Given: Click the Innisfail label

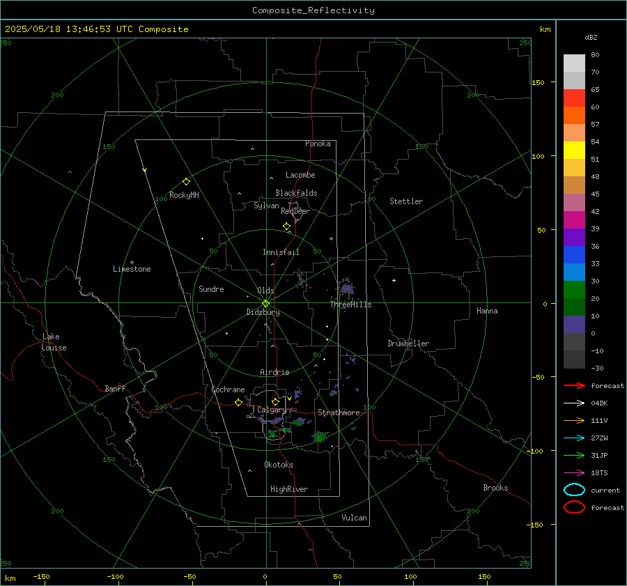Looking at the screenshot, I should (x=281, y=252).
